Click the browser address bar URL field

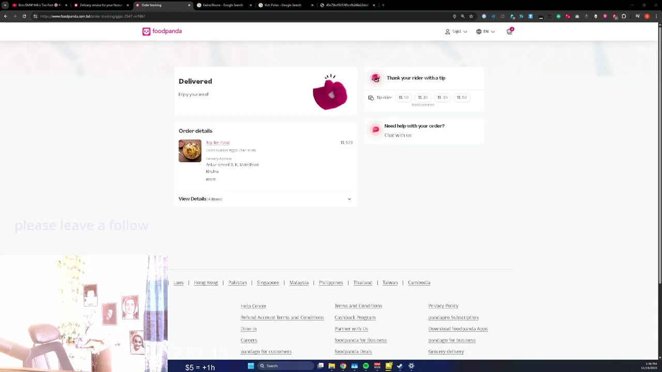coord(243,17)
